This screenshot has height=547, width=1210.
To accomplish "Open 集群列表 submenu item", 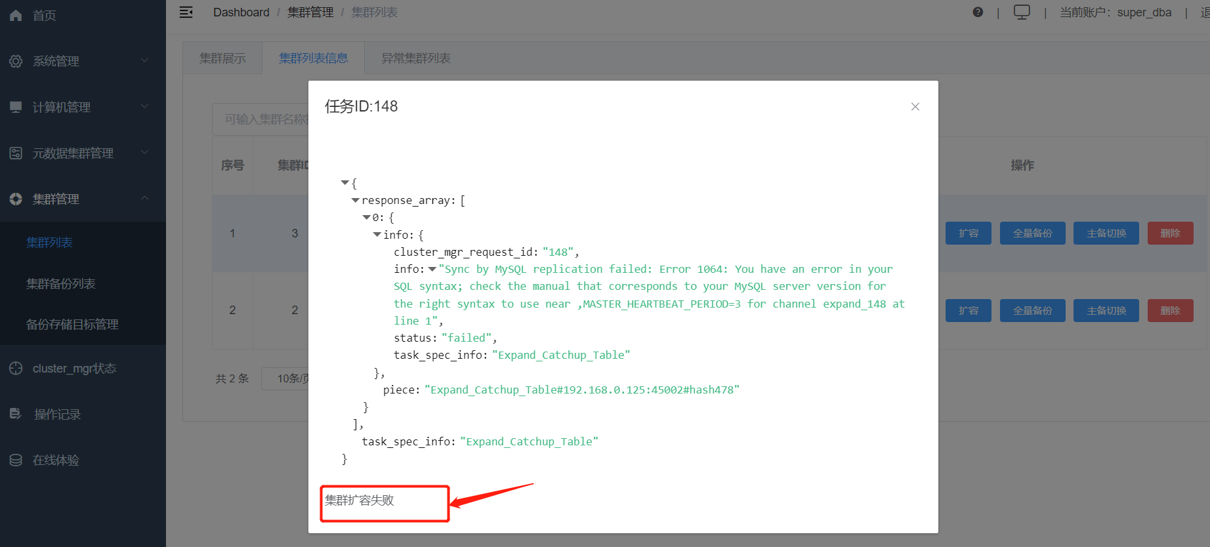I will coord(49,243).
